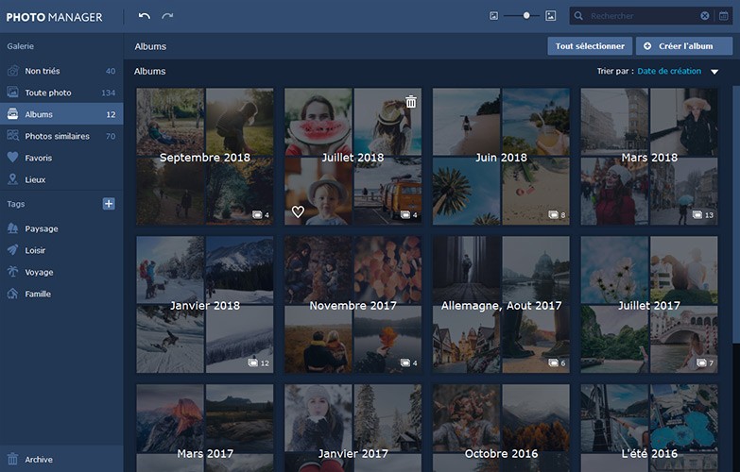Click Créer l'album button
Image resolution: width=740 pixels, height=472 pixels.
[684, 46]
